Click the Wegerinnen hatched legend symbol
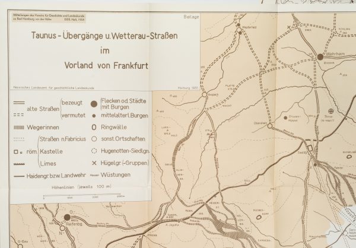Screen dimensions: 356x248 coord(18,127)
